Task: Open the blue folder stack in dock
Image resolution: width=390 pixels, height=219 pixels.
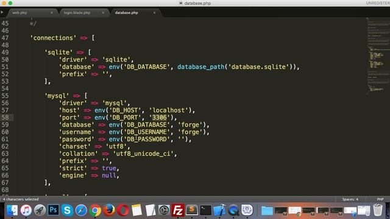Action: click(267, 210)
